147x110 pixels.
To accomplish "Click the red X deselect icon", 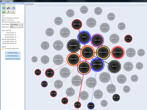I will [9, 7].
